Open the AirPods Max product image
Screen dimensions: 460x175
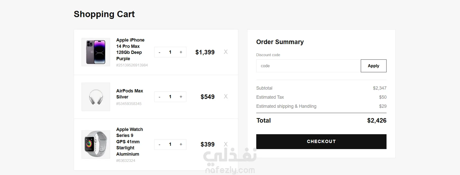(x=96, y=97)
